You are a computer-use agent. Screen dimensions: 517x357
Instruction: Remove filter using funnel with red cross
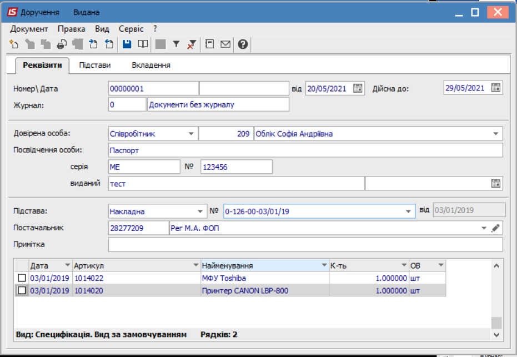[192, 44]
